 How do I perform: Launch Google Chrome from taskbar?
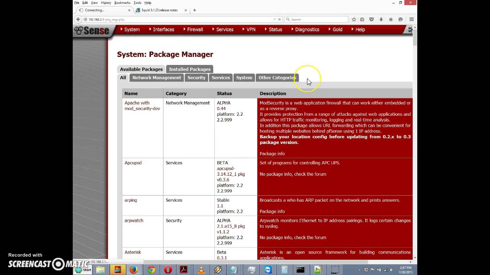pyautogui.click(x=151, y=270)
